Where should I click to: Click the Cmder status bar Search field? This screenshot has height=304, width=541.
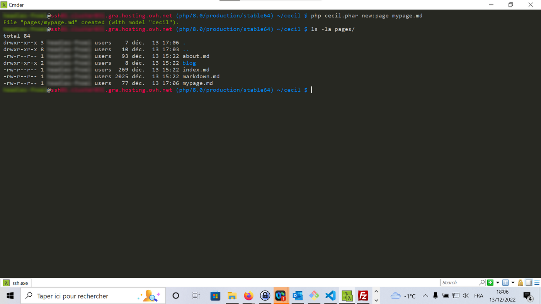pos(460,283)
